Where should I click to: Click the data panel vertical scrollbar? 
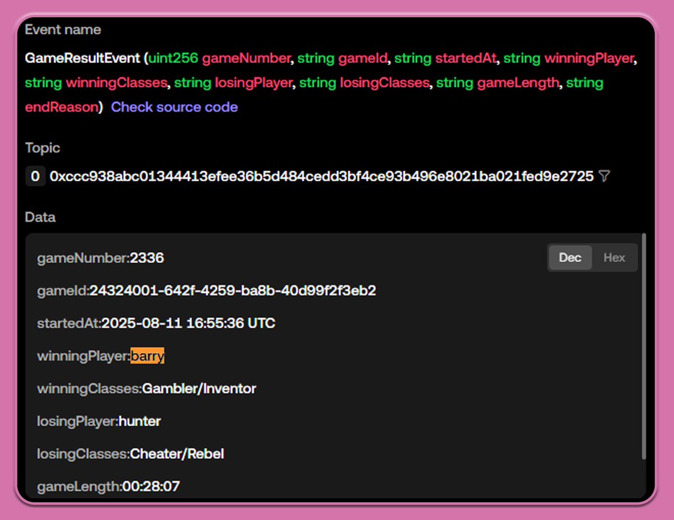pos(644,348)
